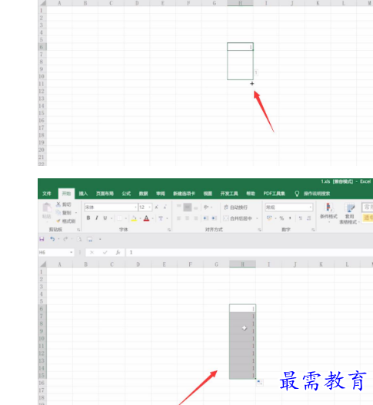Open print preview from quick access toolbar

coord(79,239)
